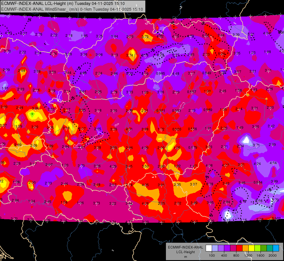Click the wind shear value 0.679

click(193, 147)
